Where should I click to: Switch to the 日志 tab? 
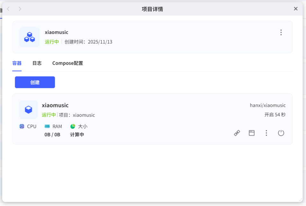tap(37, 63)
